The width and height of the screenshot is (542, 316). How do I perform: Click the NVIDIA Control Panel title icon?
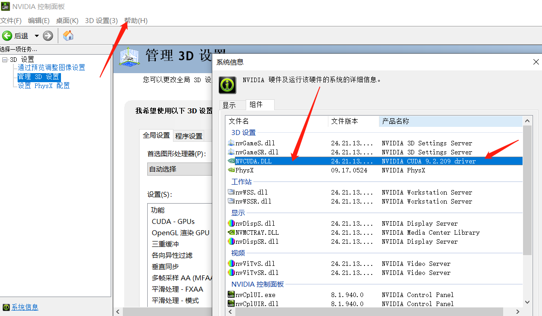[x=5, y=6]
